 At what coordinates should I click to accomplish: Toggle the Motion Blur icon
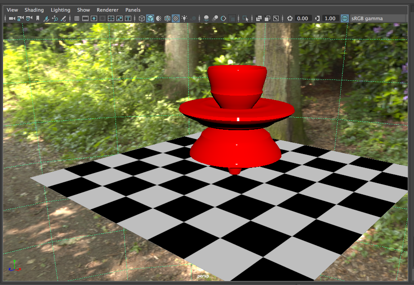click(215, 18)
